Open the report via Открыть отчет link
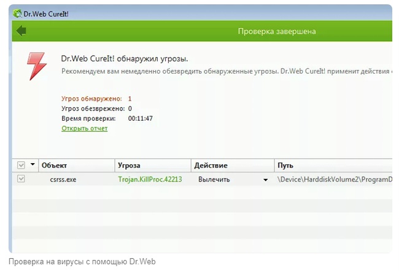This screenshot has height=271, width=399. pyautogui.click(x=85, y=128)
